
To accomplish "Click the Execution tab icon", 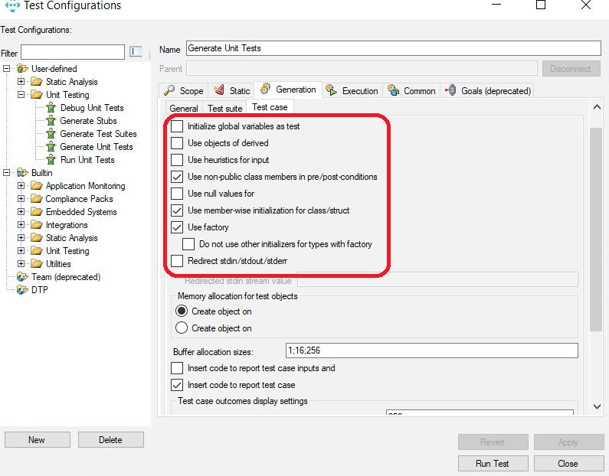I will point(331,90).
